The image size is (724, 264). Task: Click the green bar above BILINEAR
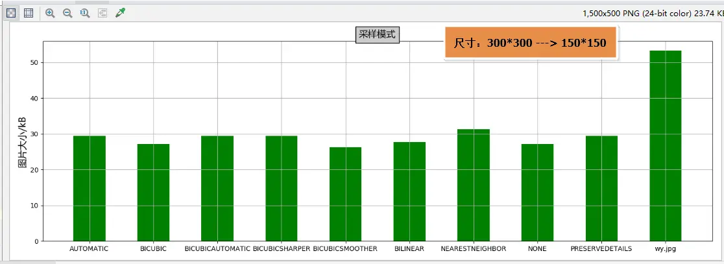coord(409,191)
